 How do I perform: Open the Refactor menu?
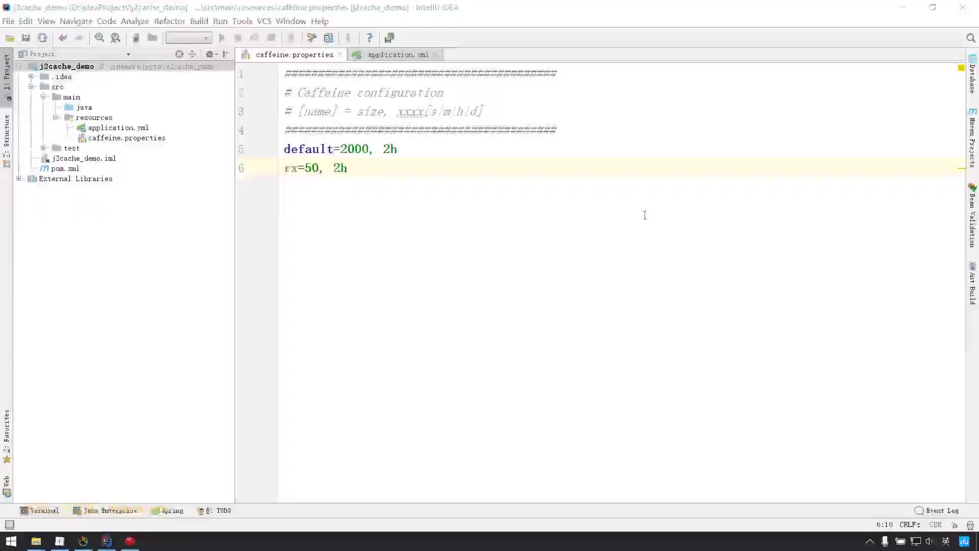[x=169, y=21]
